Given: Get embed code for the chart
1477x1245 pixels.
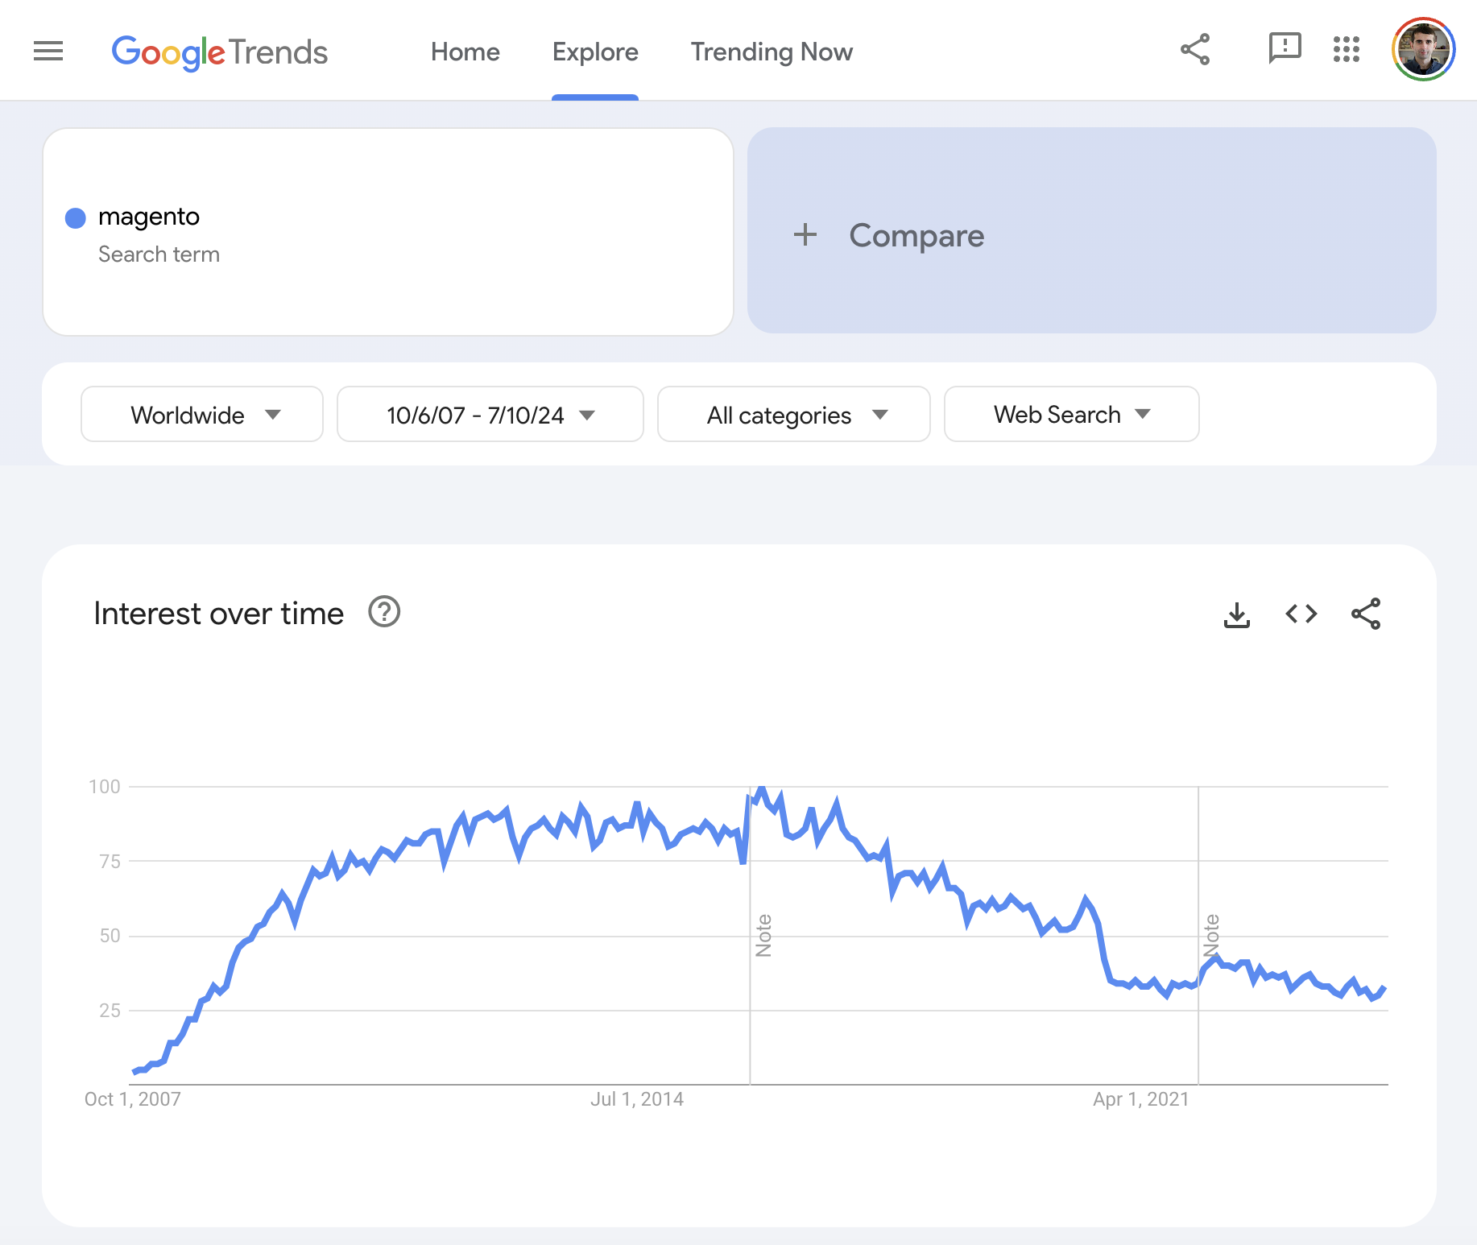Looking at the screenshot, I should pyautogui.click(x=1301, y=614).
